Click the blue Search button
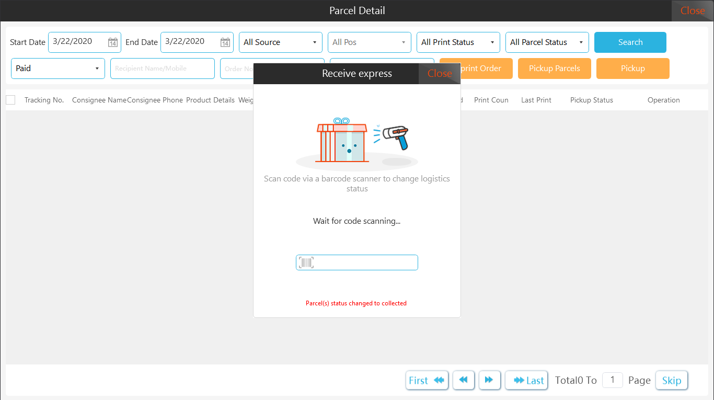This screenshot has width=714, height=400. (630, 42)
